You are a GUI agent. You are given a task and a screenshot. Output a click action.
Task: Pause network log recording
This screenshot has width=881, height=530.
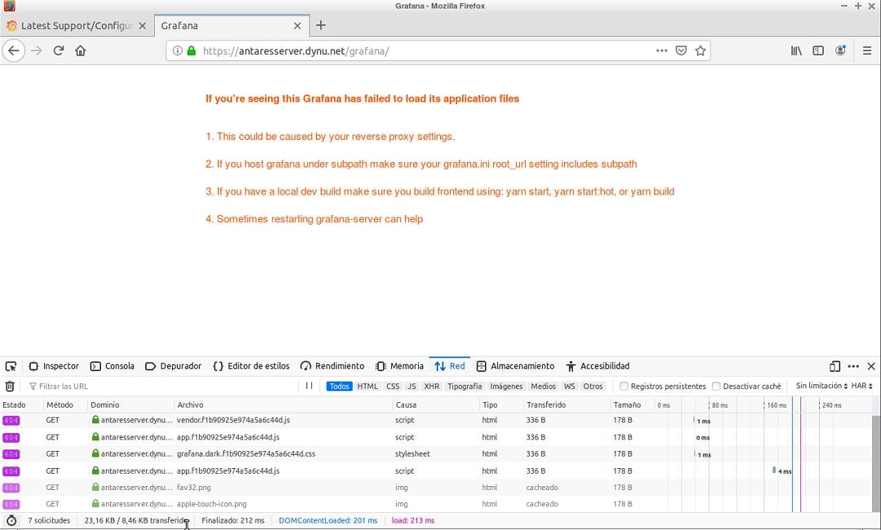pos(309,386)
